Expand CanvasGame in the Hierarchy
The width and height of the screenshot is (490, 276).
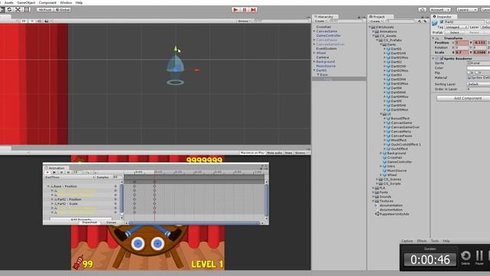point(315,31)
